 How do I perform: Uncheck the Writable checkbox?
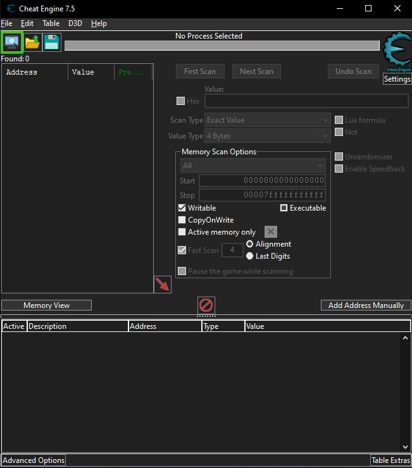[x=182, y=207]
